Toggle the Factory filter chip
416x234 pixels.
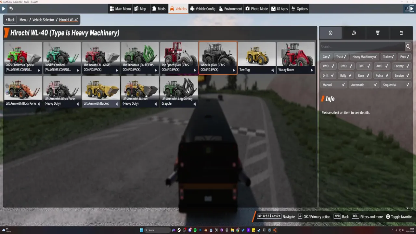click(401, 66)
